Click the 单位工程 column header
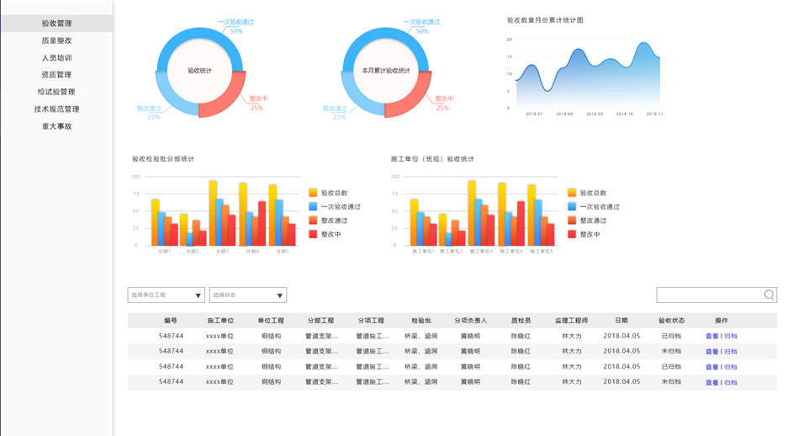 pos(271,321)
